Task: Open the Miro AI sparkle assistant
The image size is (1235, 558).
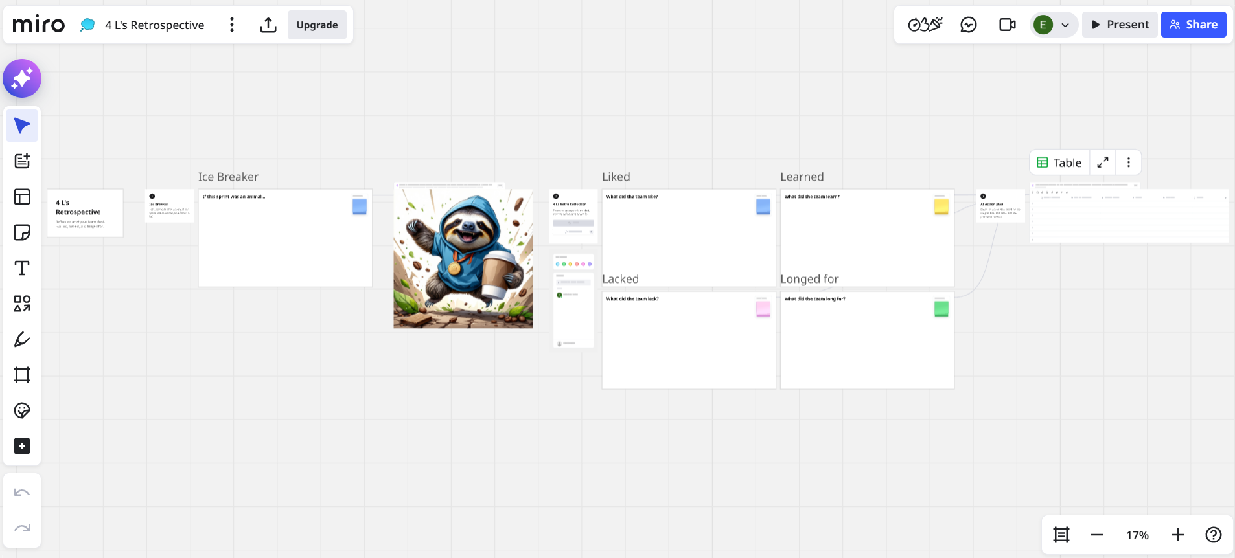Action: click(22, 78)
